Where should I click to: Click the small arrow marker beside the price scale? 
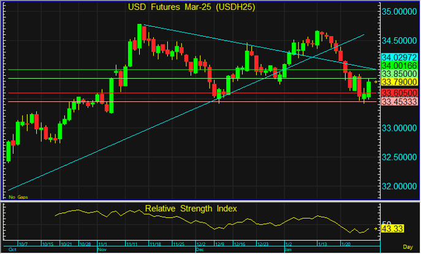[376, 81]
